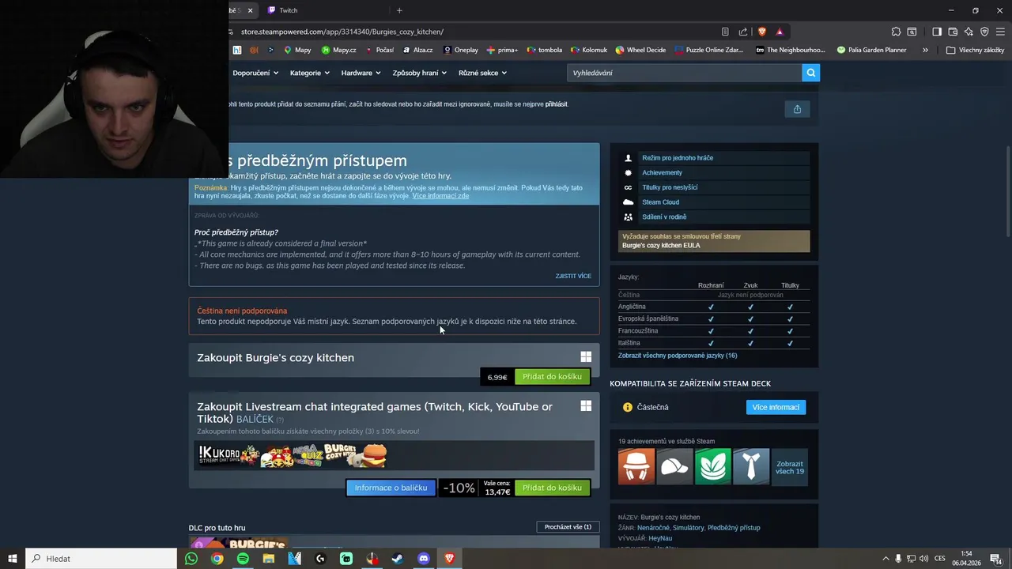Open Google Chrome from the taskbar
1012x569 pixels.
(x=217, y=559)
